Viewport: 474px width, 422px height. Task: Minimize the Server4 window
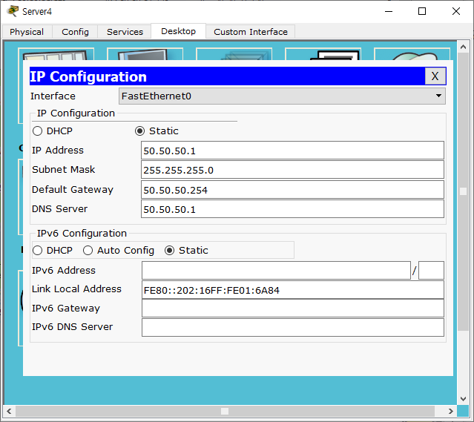389,11
